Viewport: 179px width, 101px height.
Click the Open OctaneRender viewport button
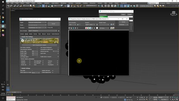(39, 45)
